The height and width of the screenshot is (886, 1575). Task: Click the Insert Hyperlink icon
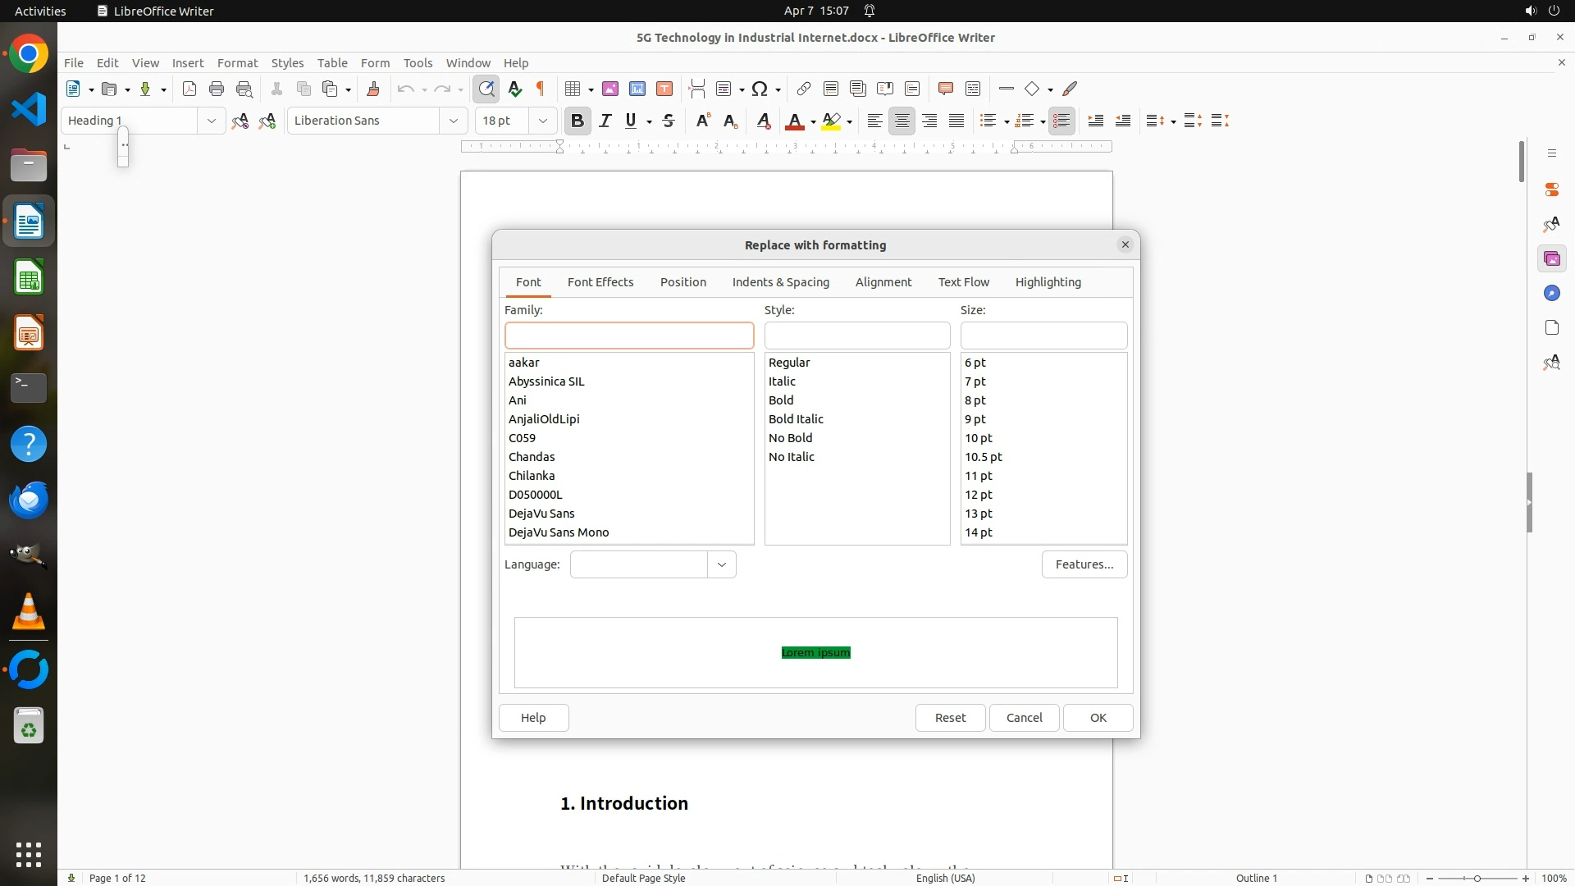(x=804, y=89)
